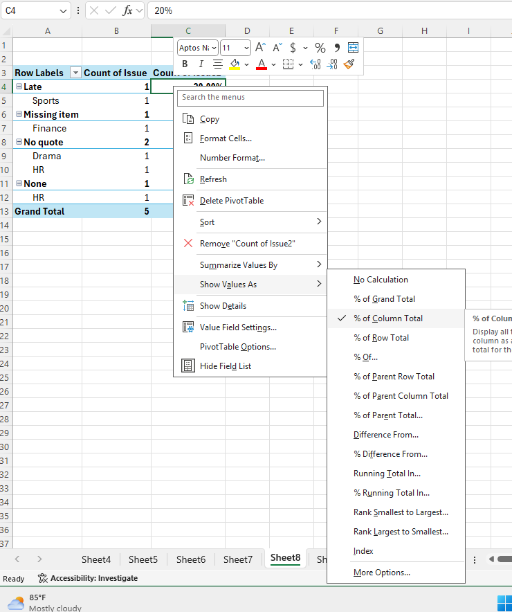Image resolution: width=512 pixels, height=612 pixels.
Task: Open the Aptos font name dropdown
Action: pyautogui.click(x=214, y=48)
